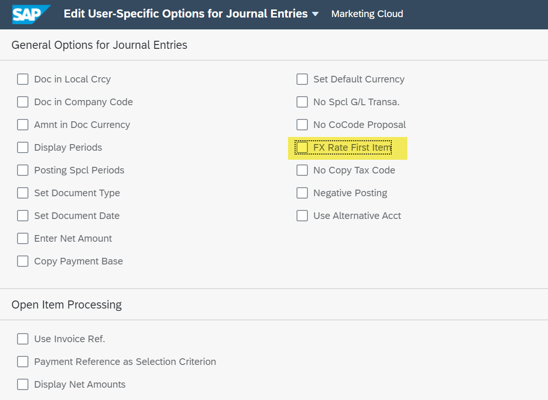Check the Set Document Type box
Viewport: 548px width, 400px height.
tap(23, 193)
